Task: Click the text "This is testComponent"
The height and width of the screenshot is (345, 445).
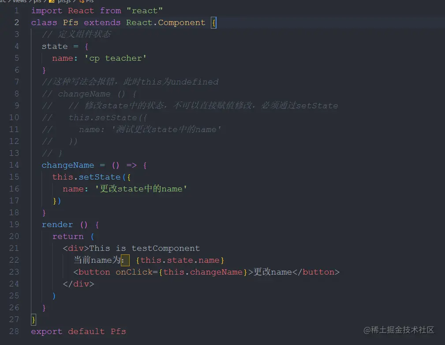Action: (145, 249)
